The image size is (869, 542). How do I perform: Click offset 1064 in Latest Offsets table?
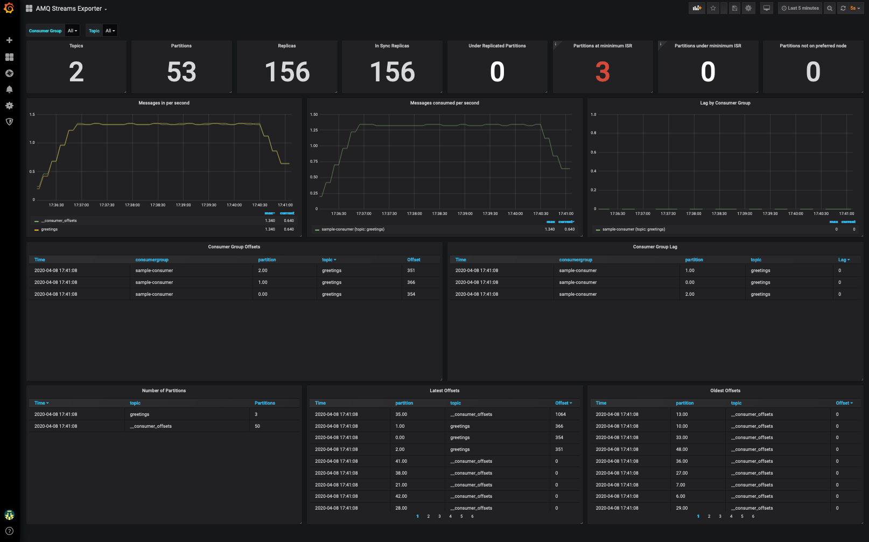tap(560, 414)
